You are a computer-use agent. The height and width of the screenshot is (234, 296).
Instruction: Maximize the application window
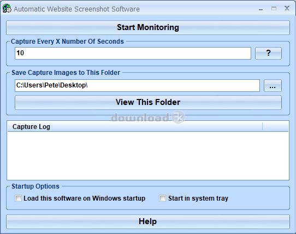click(x=274, y=9)
